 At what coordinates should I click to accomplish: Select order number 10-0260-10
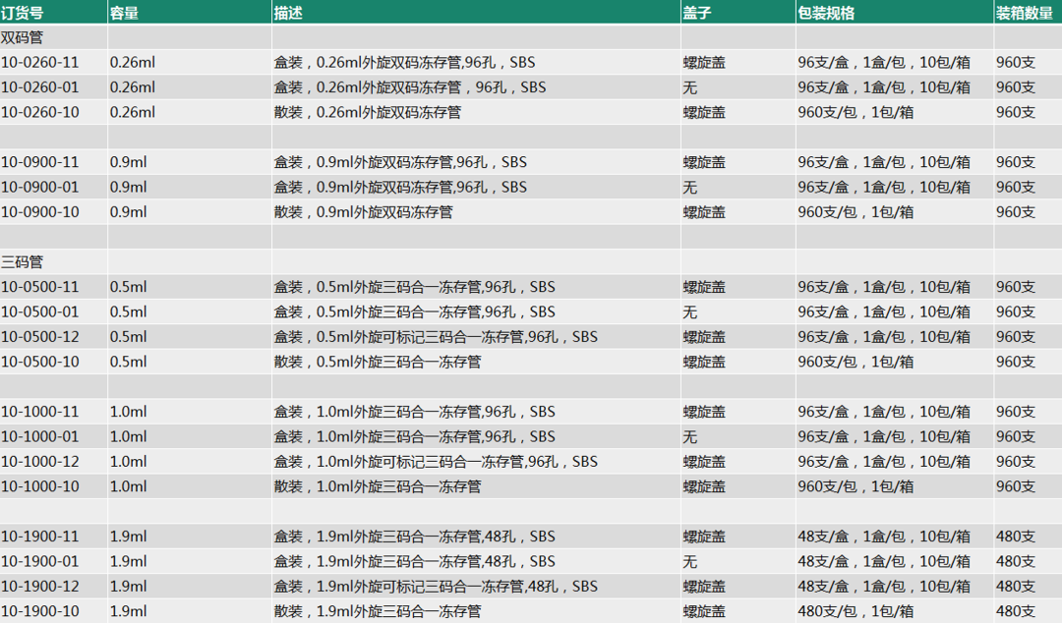40,112
